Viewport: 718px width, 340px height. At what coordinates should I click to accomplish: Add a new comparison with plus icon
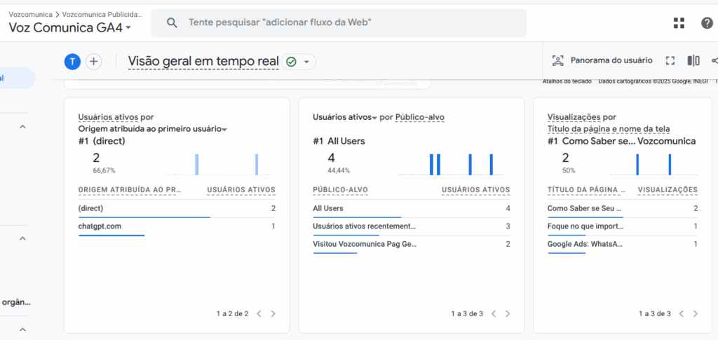point(93,61)
